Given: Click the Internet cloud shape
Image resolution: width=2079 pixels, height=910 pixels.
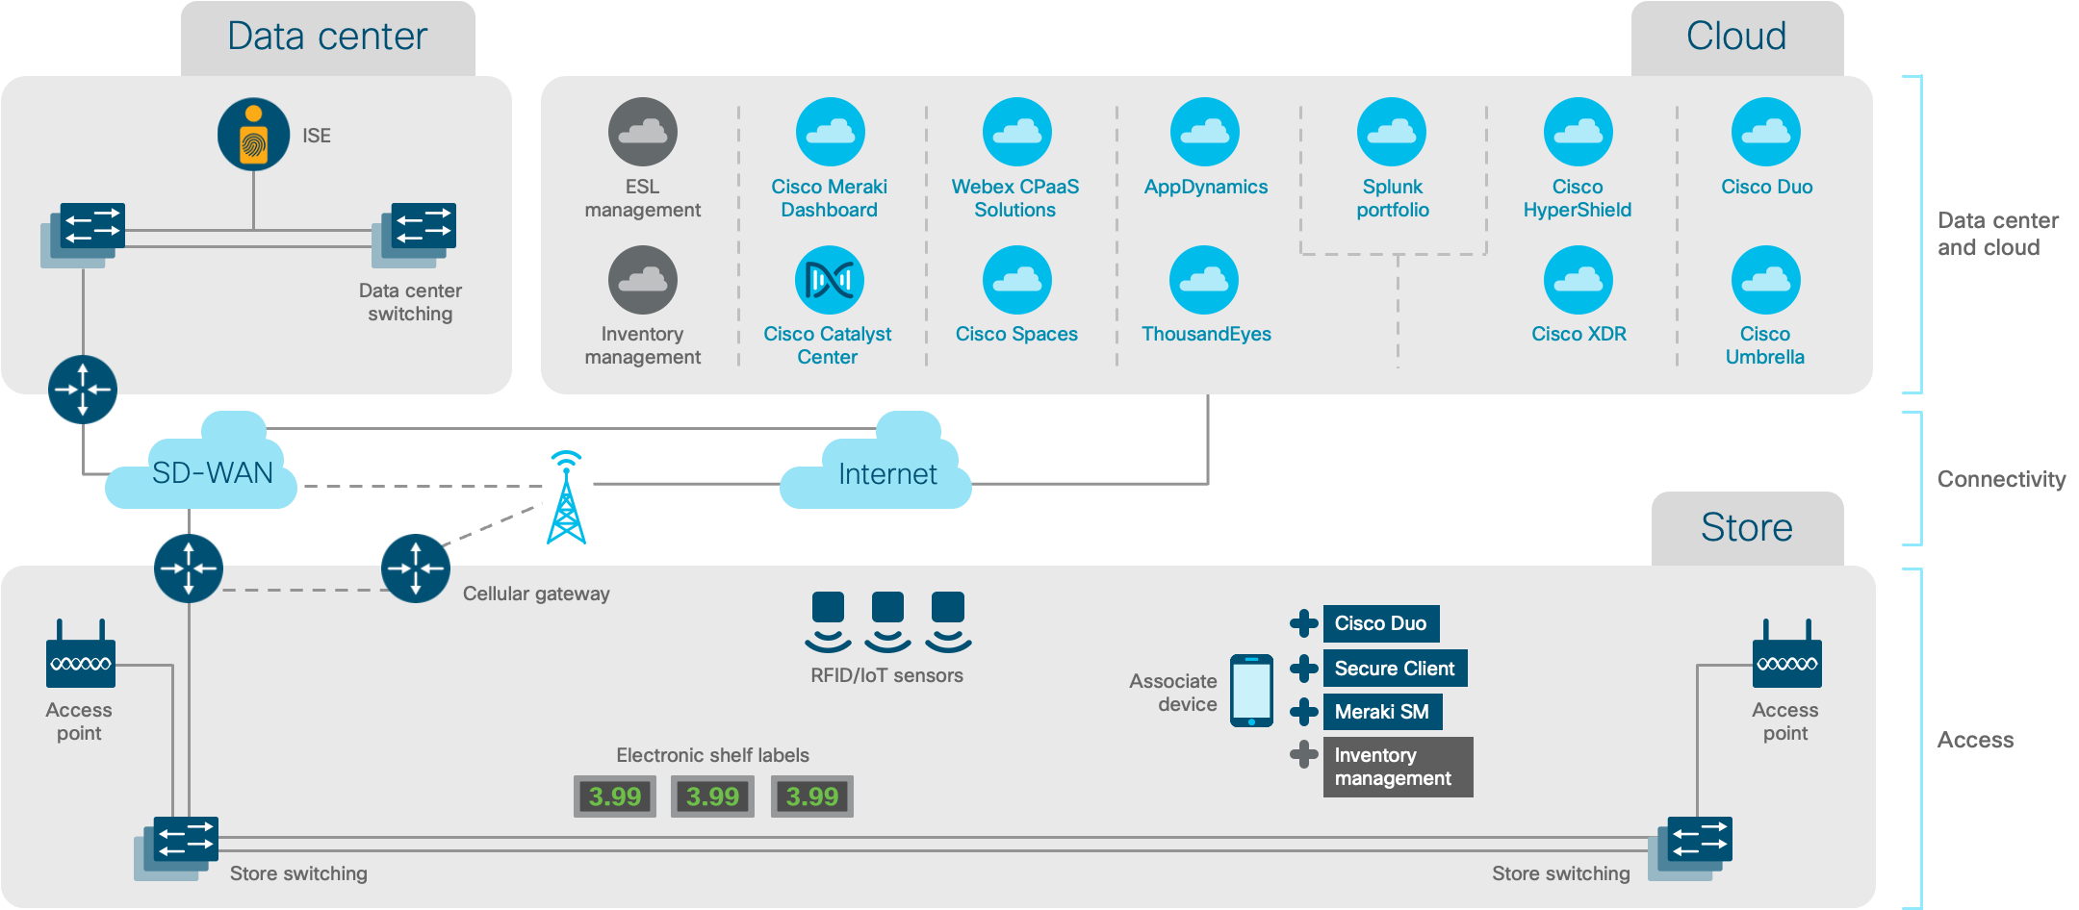Looking at the screenshot, I should [876, 462].
